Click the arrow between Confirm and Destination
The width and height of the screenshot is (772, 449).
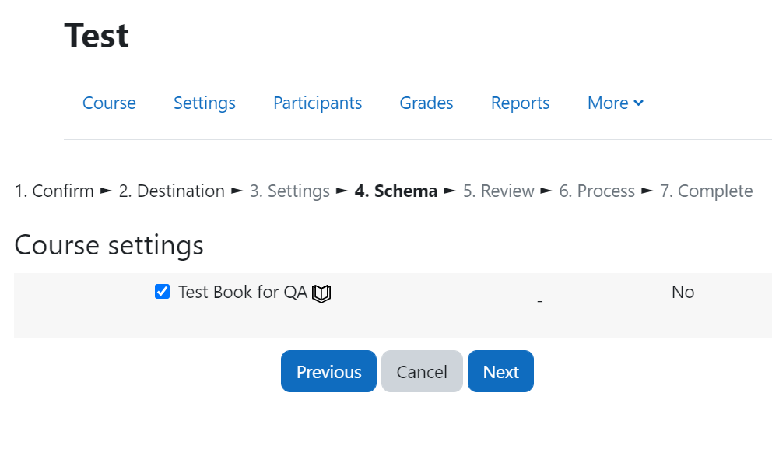point(106,191)
